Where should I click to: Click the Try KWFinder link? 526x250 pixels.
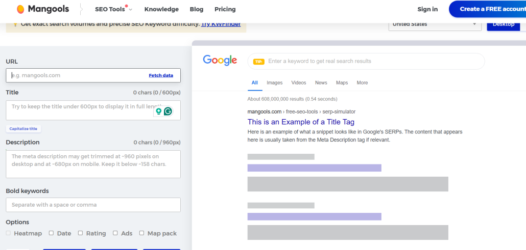click(221, 24)
